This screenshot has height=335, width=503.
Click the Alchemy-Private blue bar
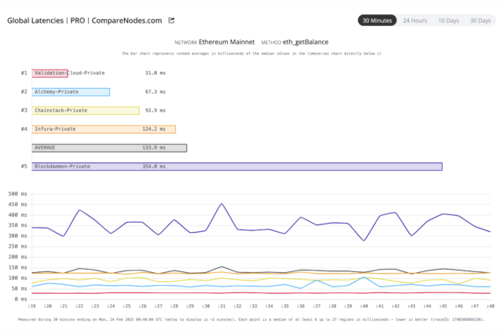pyautogui.click(x=70, y=92)
